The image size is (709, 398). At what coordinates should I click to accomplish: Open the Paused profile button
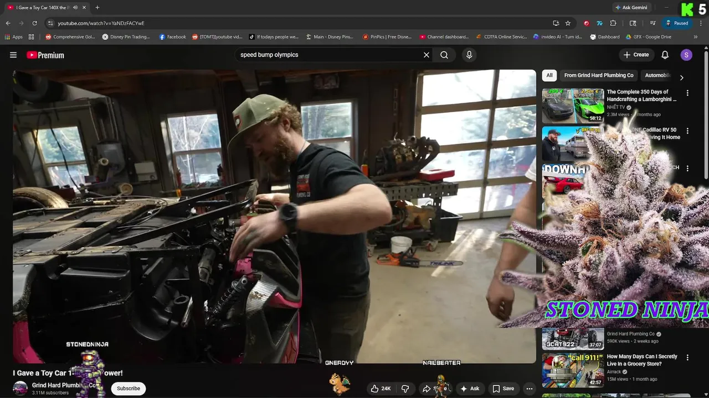[677, 23]
